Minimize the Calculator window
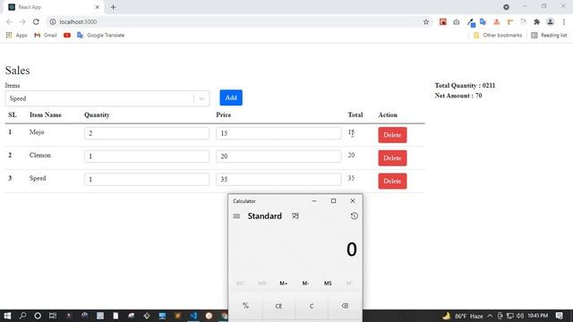Viewport: 573px width, 322px height. (314, 200)
